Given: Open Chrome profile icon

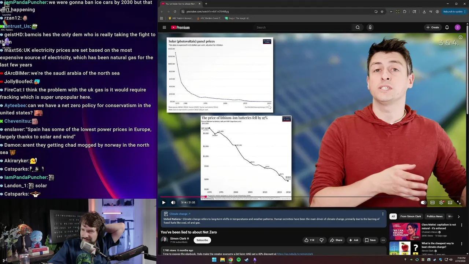Looking at the screenshot, I should [437, 11].
